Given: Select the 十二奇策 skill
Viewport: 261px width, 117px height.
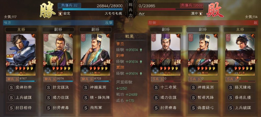Looking at the screenshot, I should (x=166, y=87).
